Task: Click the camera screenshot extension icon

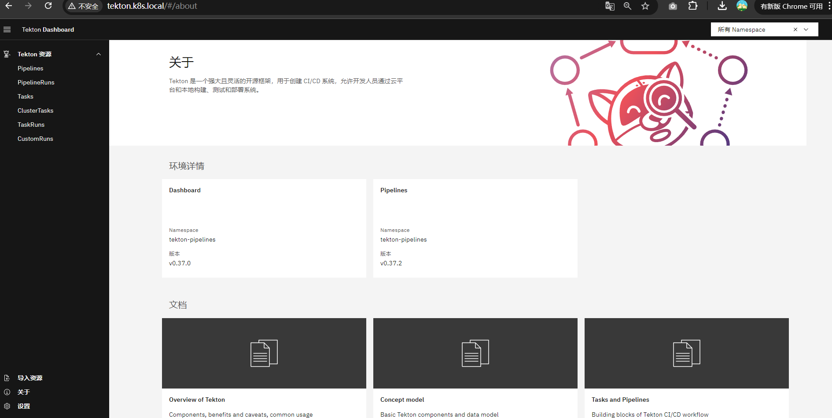Action: [x=673, y=6]
